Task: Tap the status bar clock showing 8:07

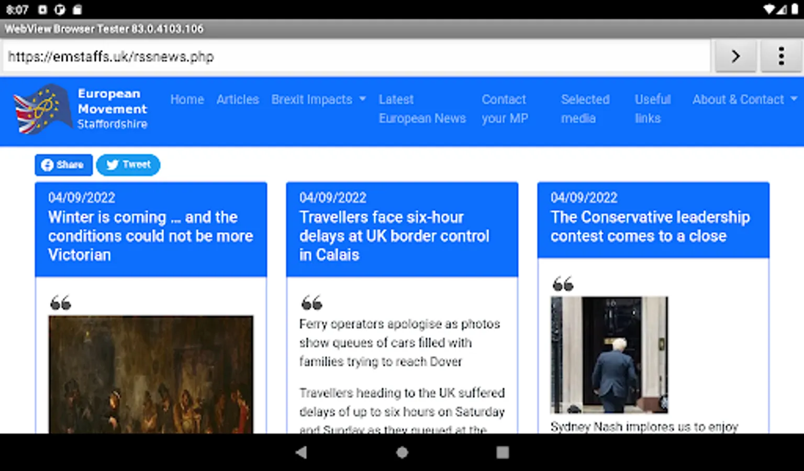Action: point(17,9)
